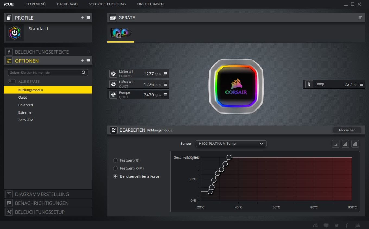Select the Festwert (RPM) radio button

(x=115, y=168)
